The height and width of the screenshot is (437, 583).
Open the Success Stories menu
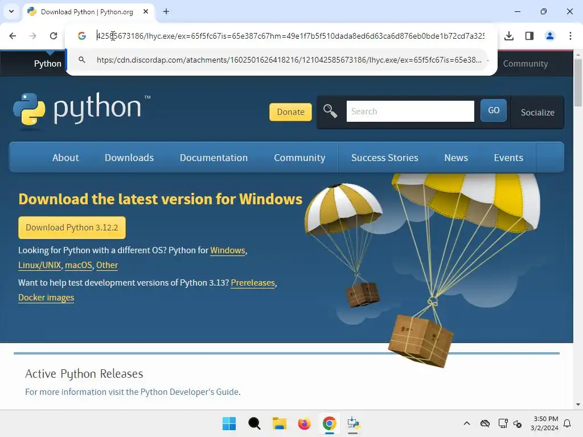384,158
